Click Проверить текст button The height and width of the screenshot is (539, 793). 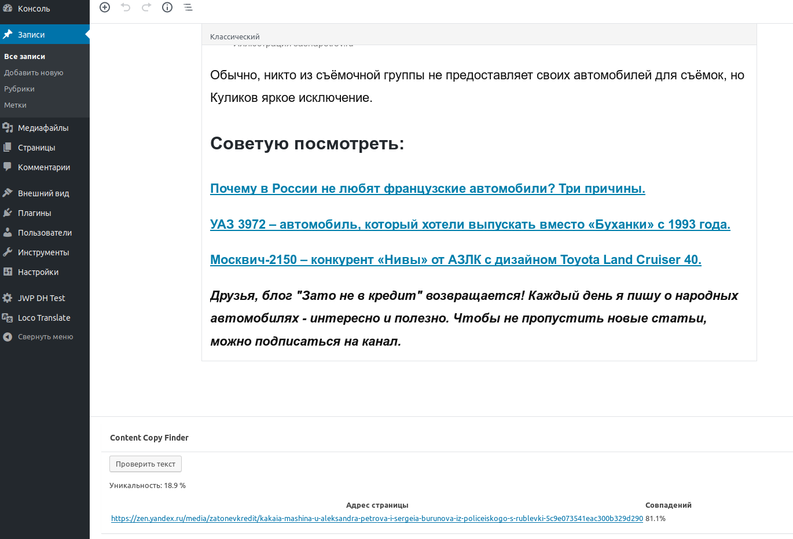tap(146, 464)
